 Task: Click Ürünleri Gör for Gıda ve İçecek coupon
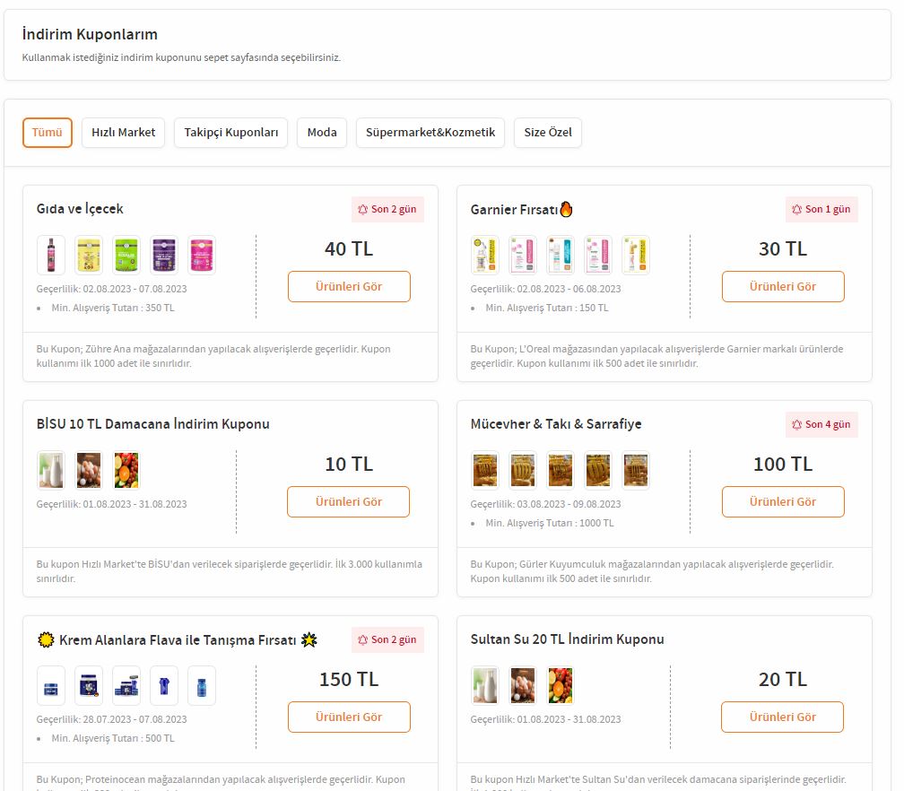coord(349,287)
